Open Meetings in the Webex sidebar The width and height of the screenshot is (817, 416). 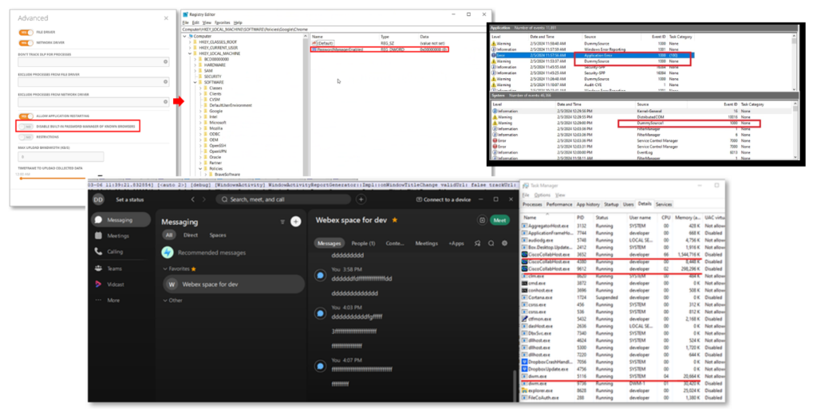coord(118,236)
